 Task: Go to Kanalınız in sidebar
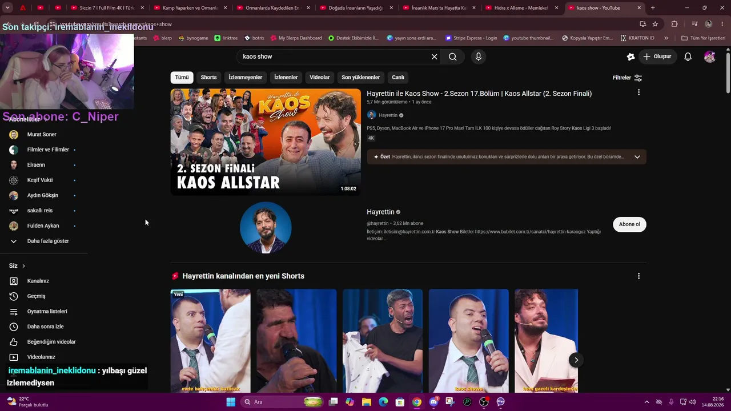(38, 281)
